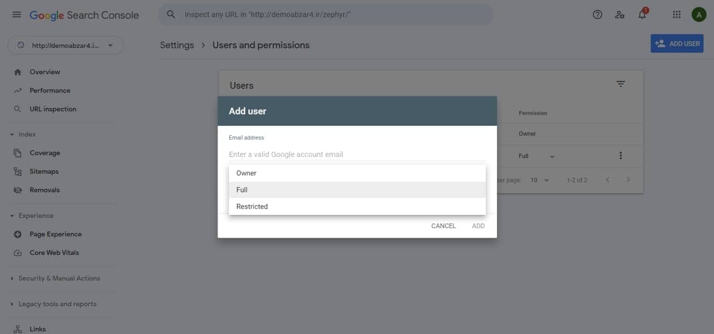
Task: Open the green account avatar
Action: [699, 15]
